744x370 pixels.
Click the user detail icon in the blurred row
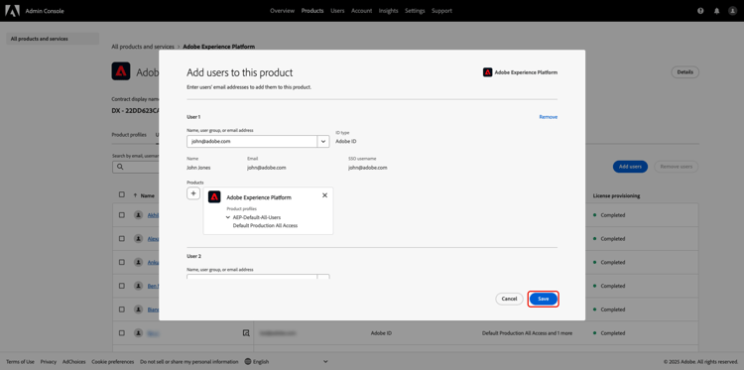pyautogui.click(x=246, y=333)
